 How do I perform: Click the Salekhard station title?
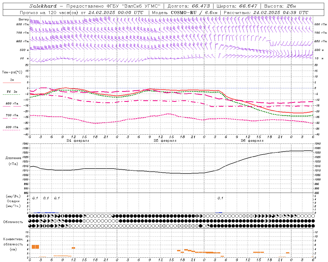point(43,6)
